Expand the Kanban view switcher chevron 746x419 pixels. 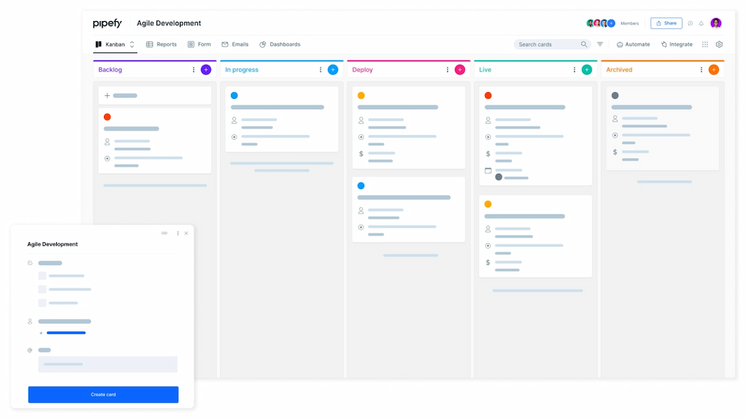point(132,44)
